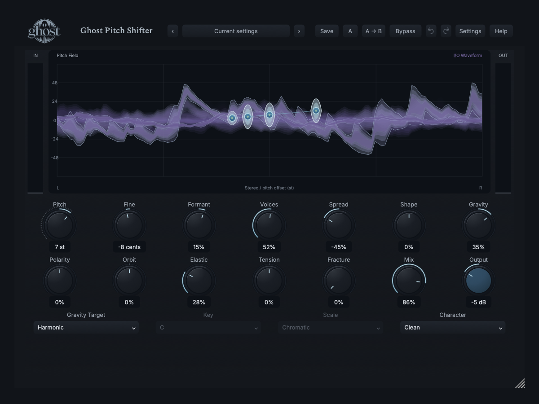Click the Stereo / pitch offset (st) label

point(269,188)
